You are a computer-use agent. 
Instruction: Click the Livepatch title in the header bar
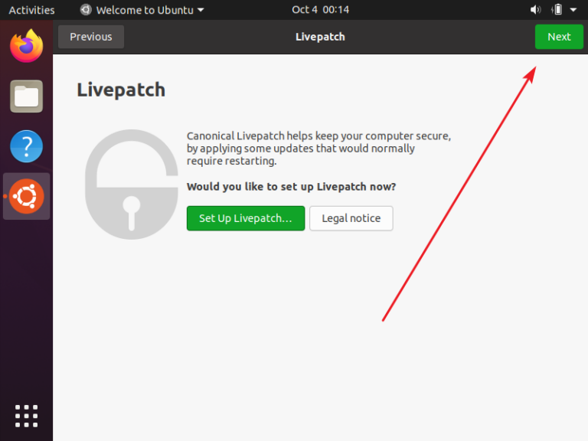(320, 37)
